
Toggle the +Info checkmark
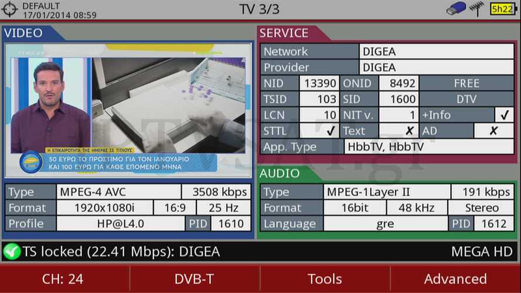[503, 115]
